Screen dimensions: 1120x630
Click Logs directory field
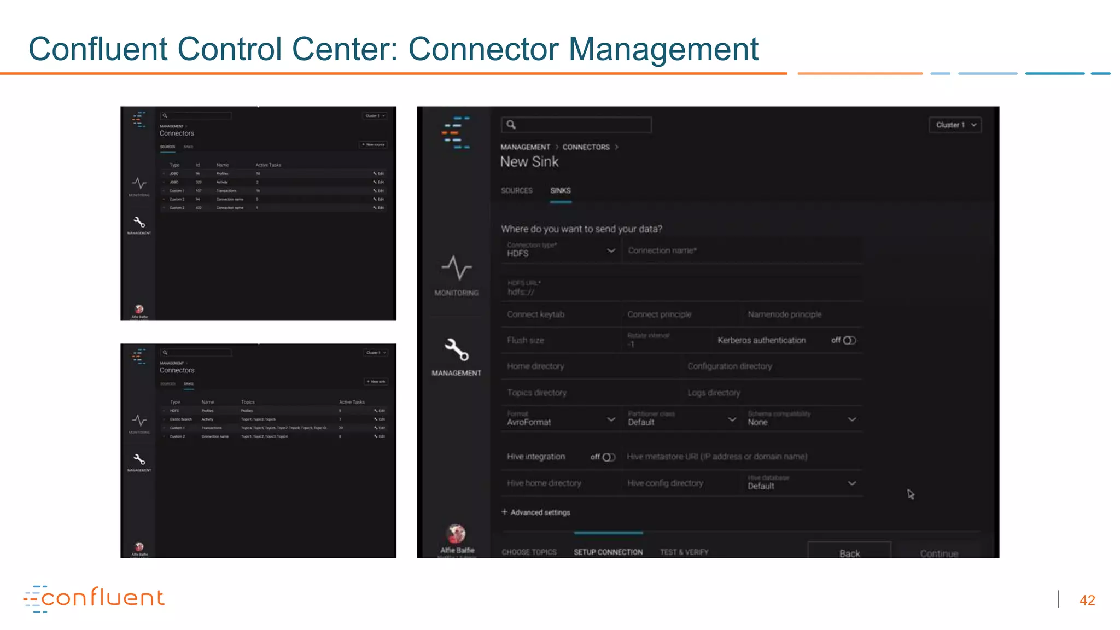click(772, 393)
